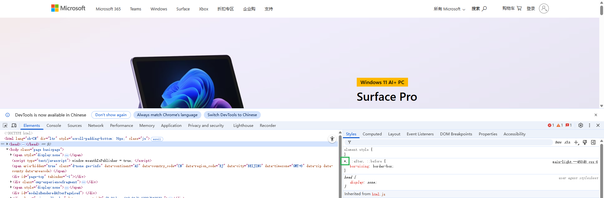Toggle the .cls element classes panel
604x198 pixels.
point(567,142)
